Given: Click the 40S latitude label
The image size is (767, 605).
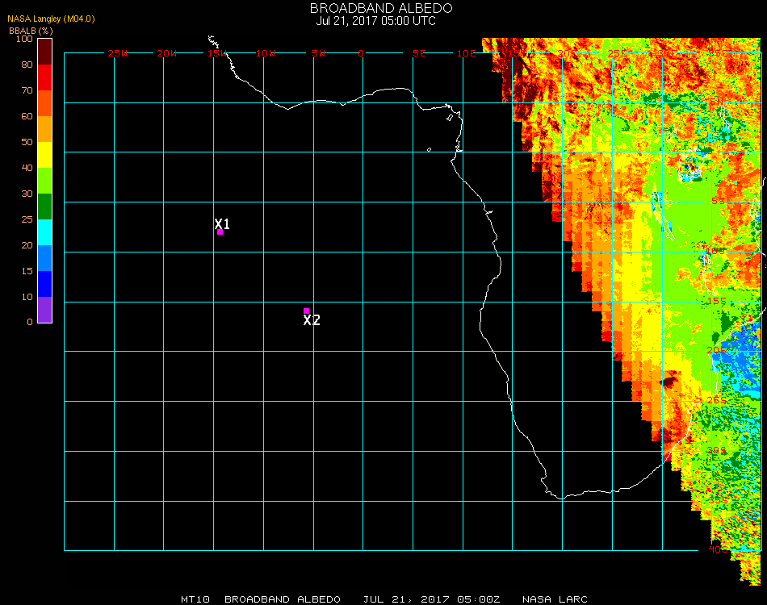Looking at the screenshot, I should click(719, 549).
